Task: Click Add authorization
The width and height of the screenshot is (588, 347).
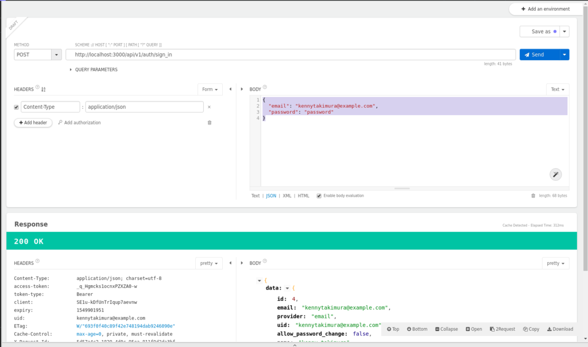Action: pos(79,123)
